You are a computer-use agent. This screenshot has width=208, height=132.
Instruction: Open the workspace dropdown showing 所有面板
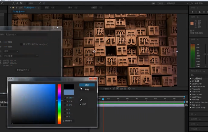(x=171, y=4)
